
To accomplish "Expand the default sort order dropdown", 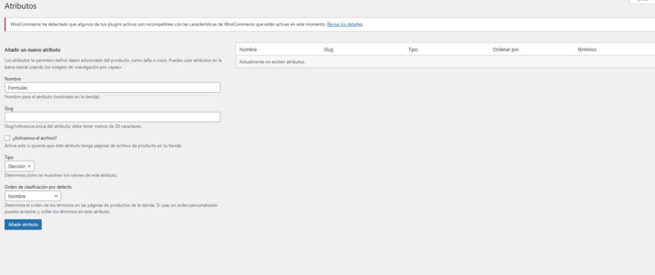I will 33,196.
